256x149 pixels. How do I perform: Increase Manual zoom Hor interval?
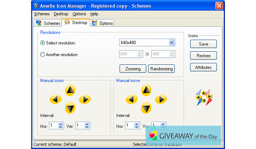[x=61, y=124]
